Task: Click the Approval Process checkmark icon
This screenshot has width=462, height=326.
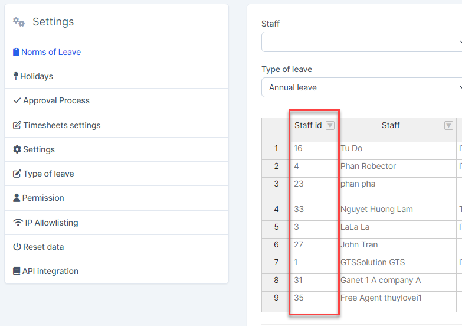Action: coord(17,100)
